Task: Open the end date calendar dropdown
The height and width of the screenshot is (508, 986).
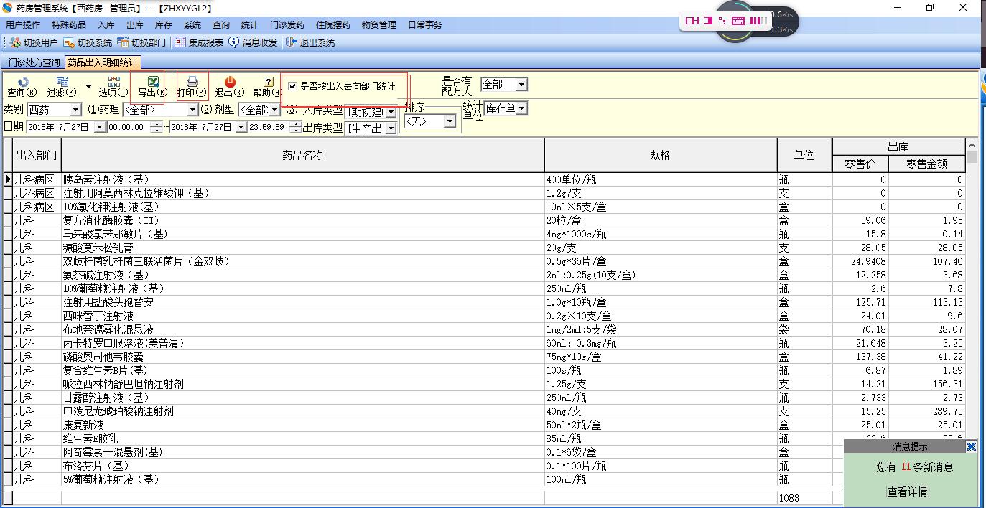Action: click(x=241, y=127)
